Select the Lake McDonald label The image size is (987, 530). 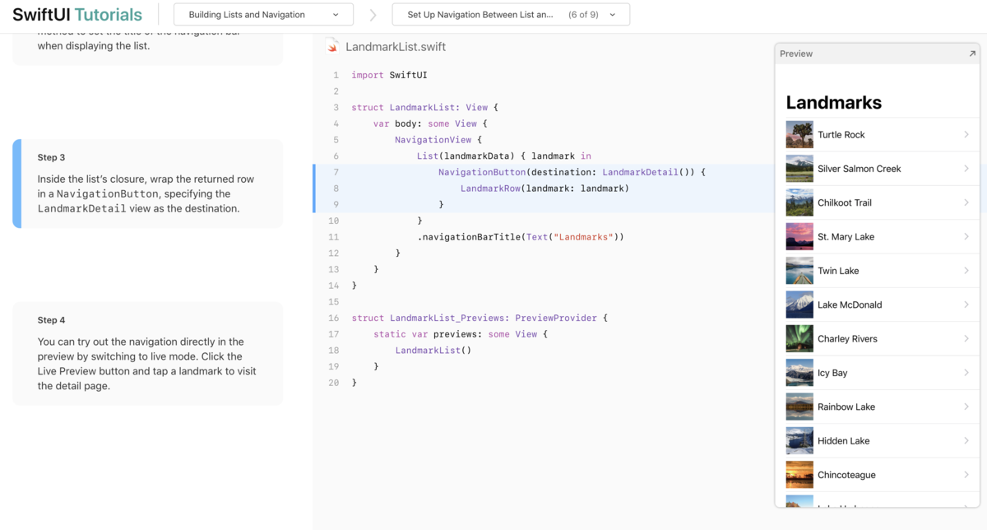point(850,305)
